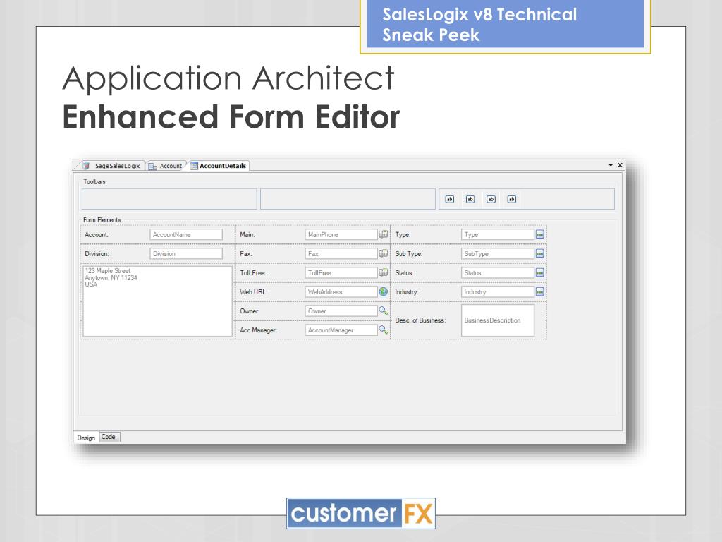Click the fourth 'ab' toolbar button icon
The width and height of the screenshot is (722, 542).
point(512,199)
